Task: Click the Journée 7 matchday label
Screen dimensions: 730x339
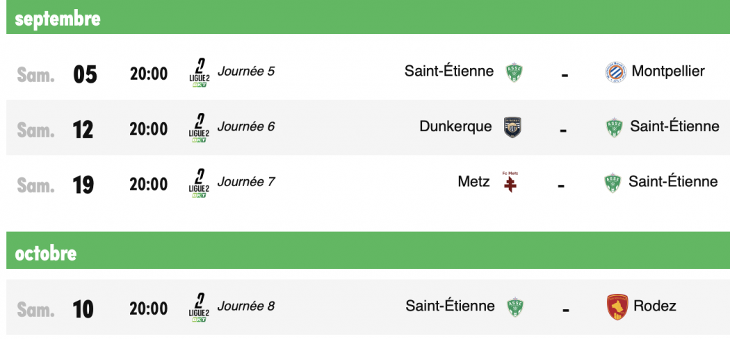Action: tap(246, 181)
